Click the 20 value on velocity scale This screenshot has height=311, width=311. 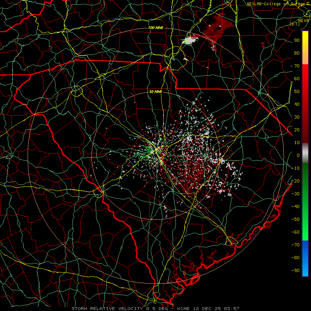click(297, 130)
